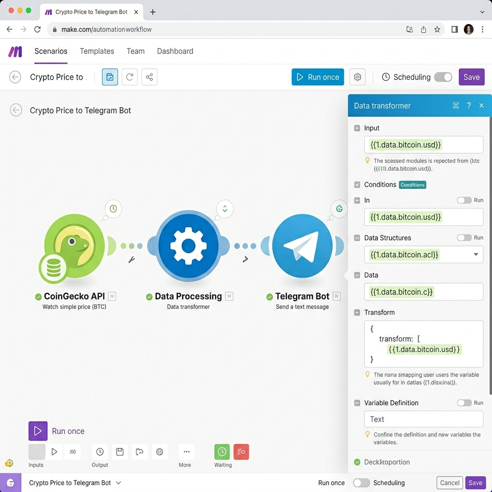Screen dimensions: 492x492
Task: Select the CoinGecko API module
Action: tap(74, 246)
